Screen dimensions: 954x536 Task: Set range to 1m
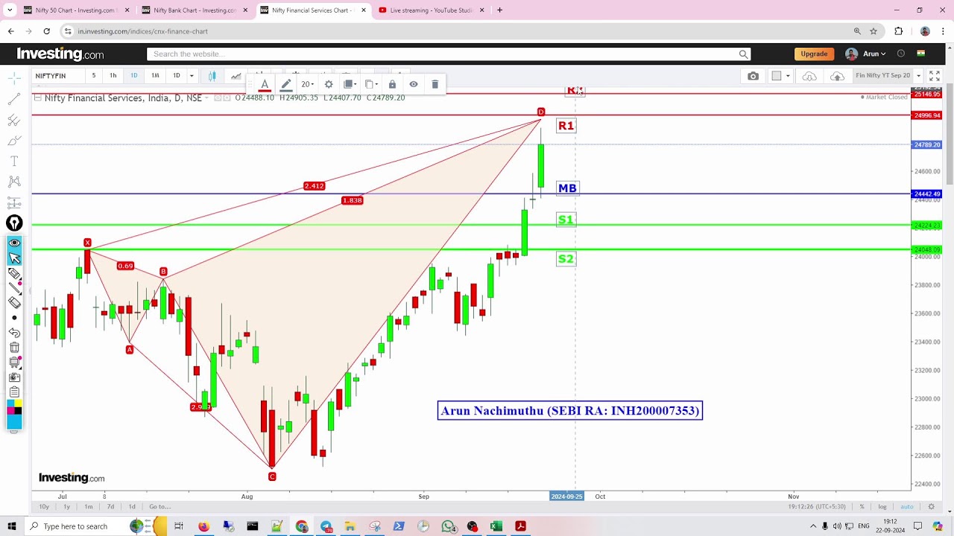pos(89,507)
